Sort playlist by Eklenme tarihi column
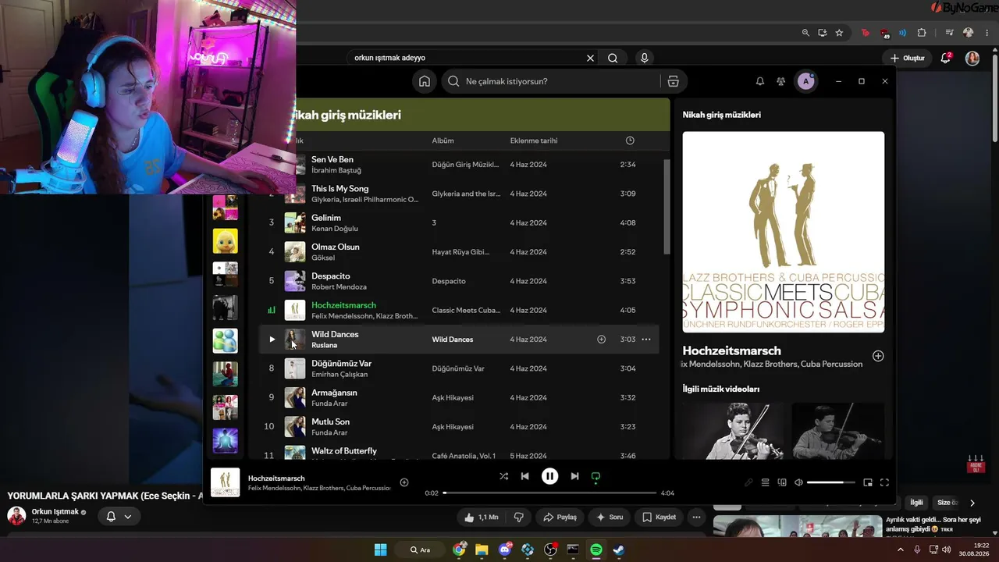Image resolution: width=999 pixels, height=562 pixels. (x=534, y=140)
